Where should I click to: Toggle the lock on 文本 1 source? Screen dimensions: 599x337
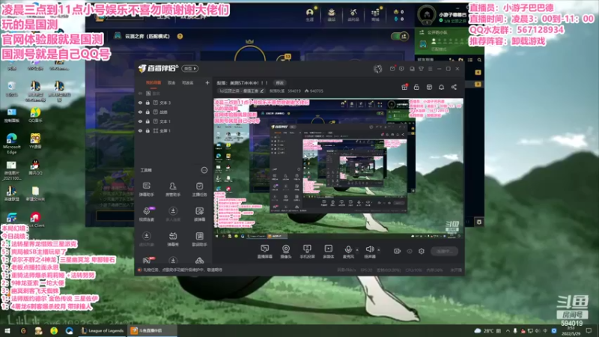(148, 121)
